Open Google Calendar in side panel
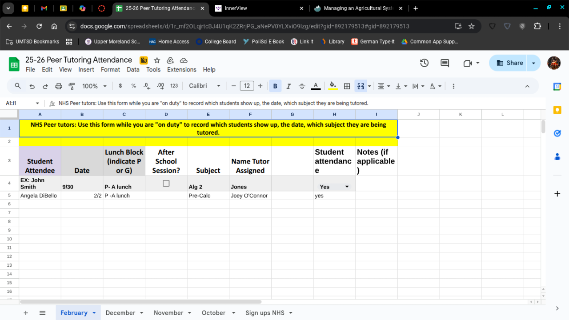 (557, 87)
